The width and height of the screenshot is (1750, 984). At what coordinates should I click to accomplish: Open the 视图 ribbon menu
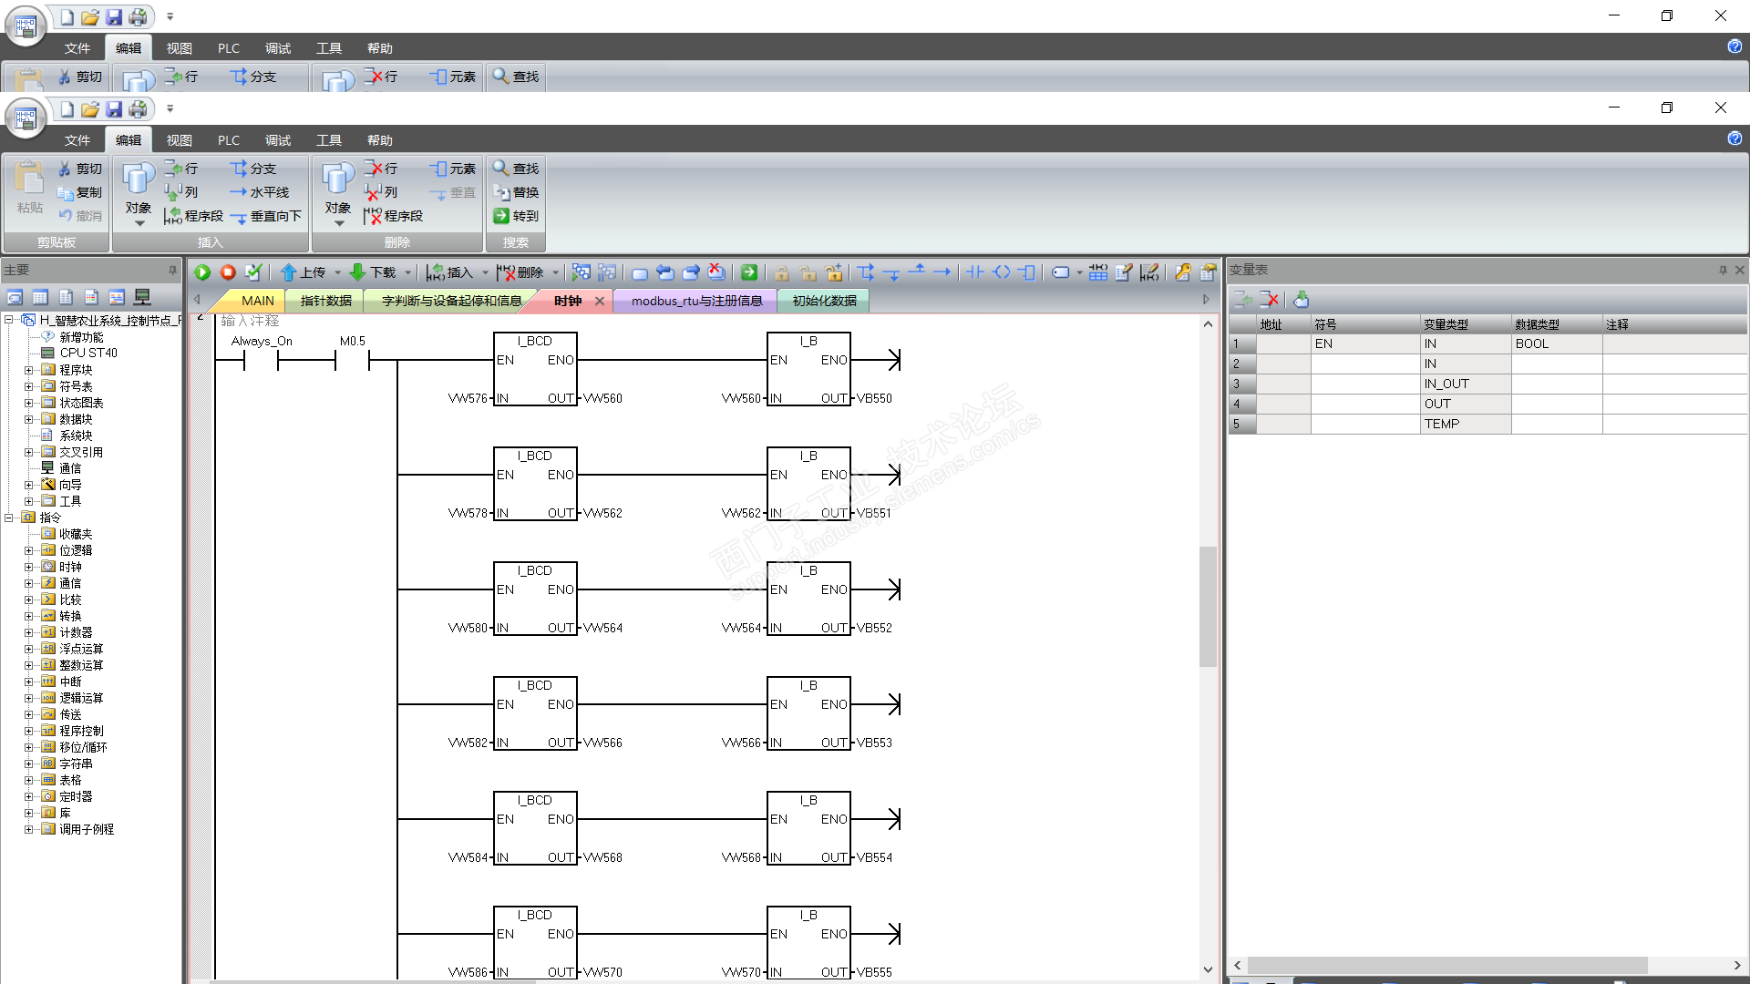[x=179, y=140]
